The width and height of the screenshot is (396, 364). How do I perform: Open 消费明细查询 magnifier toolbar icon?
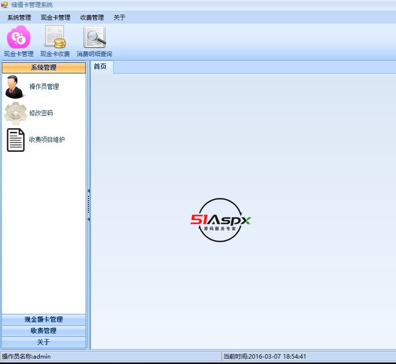point(94,37)
